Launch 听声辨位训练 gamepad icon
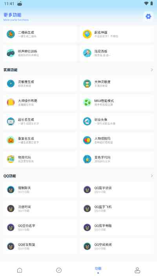 [x=11, y=53]
